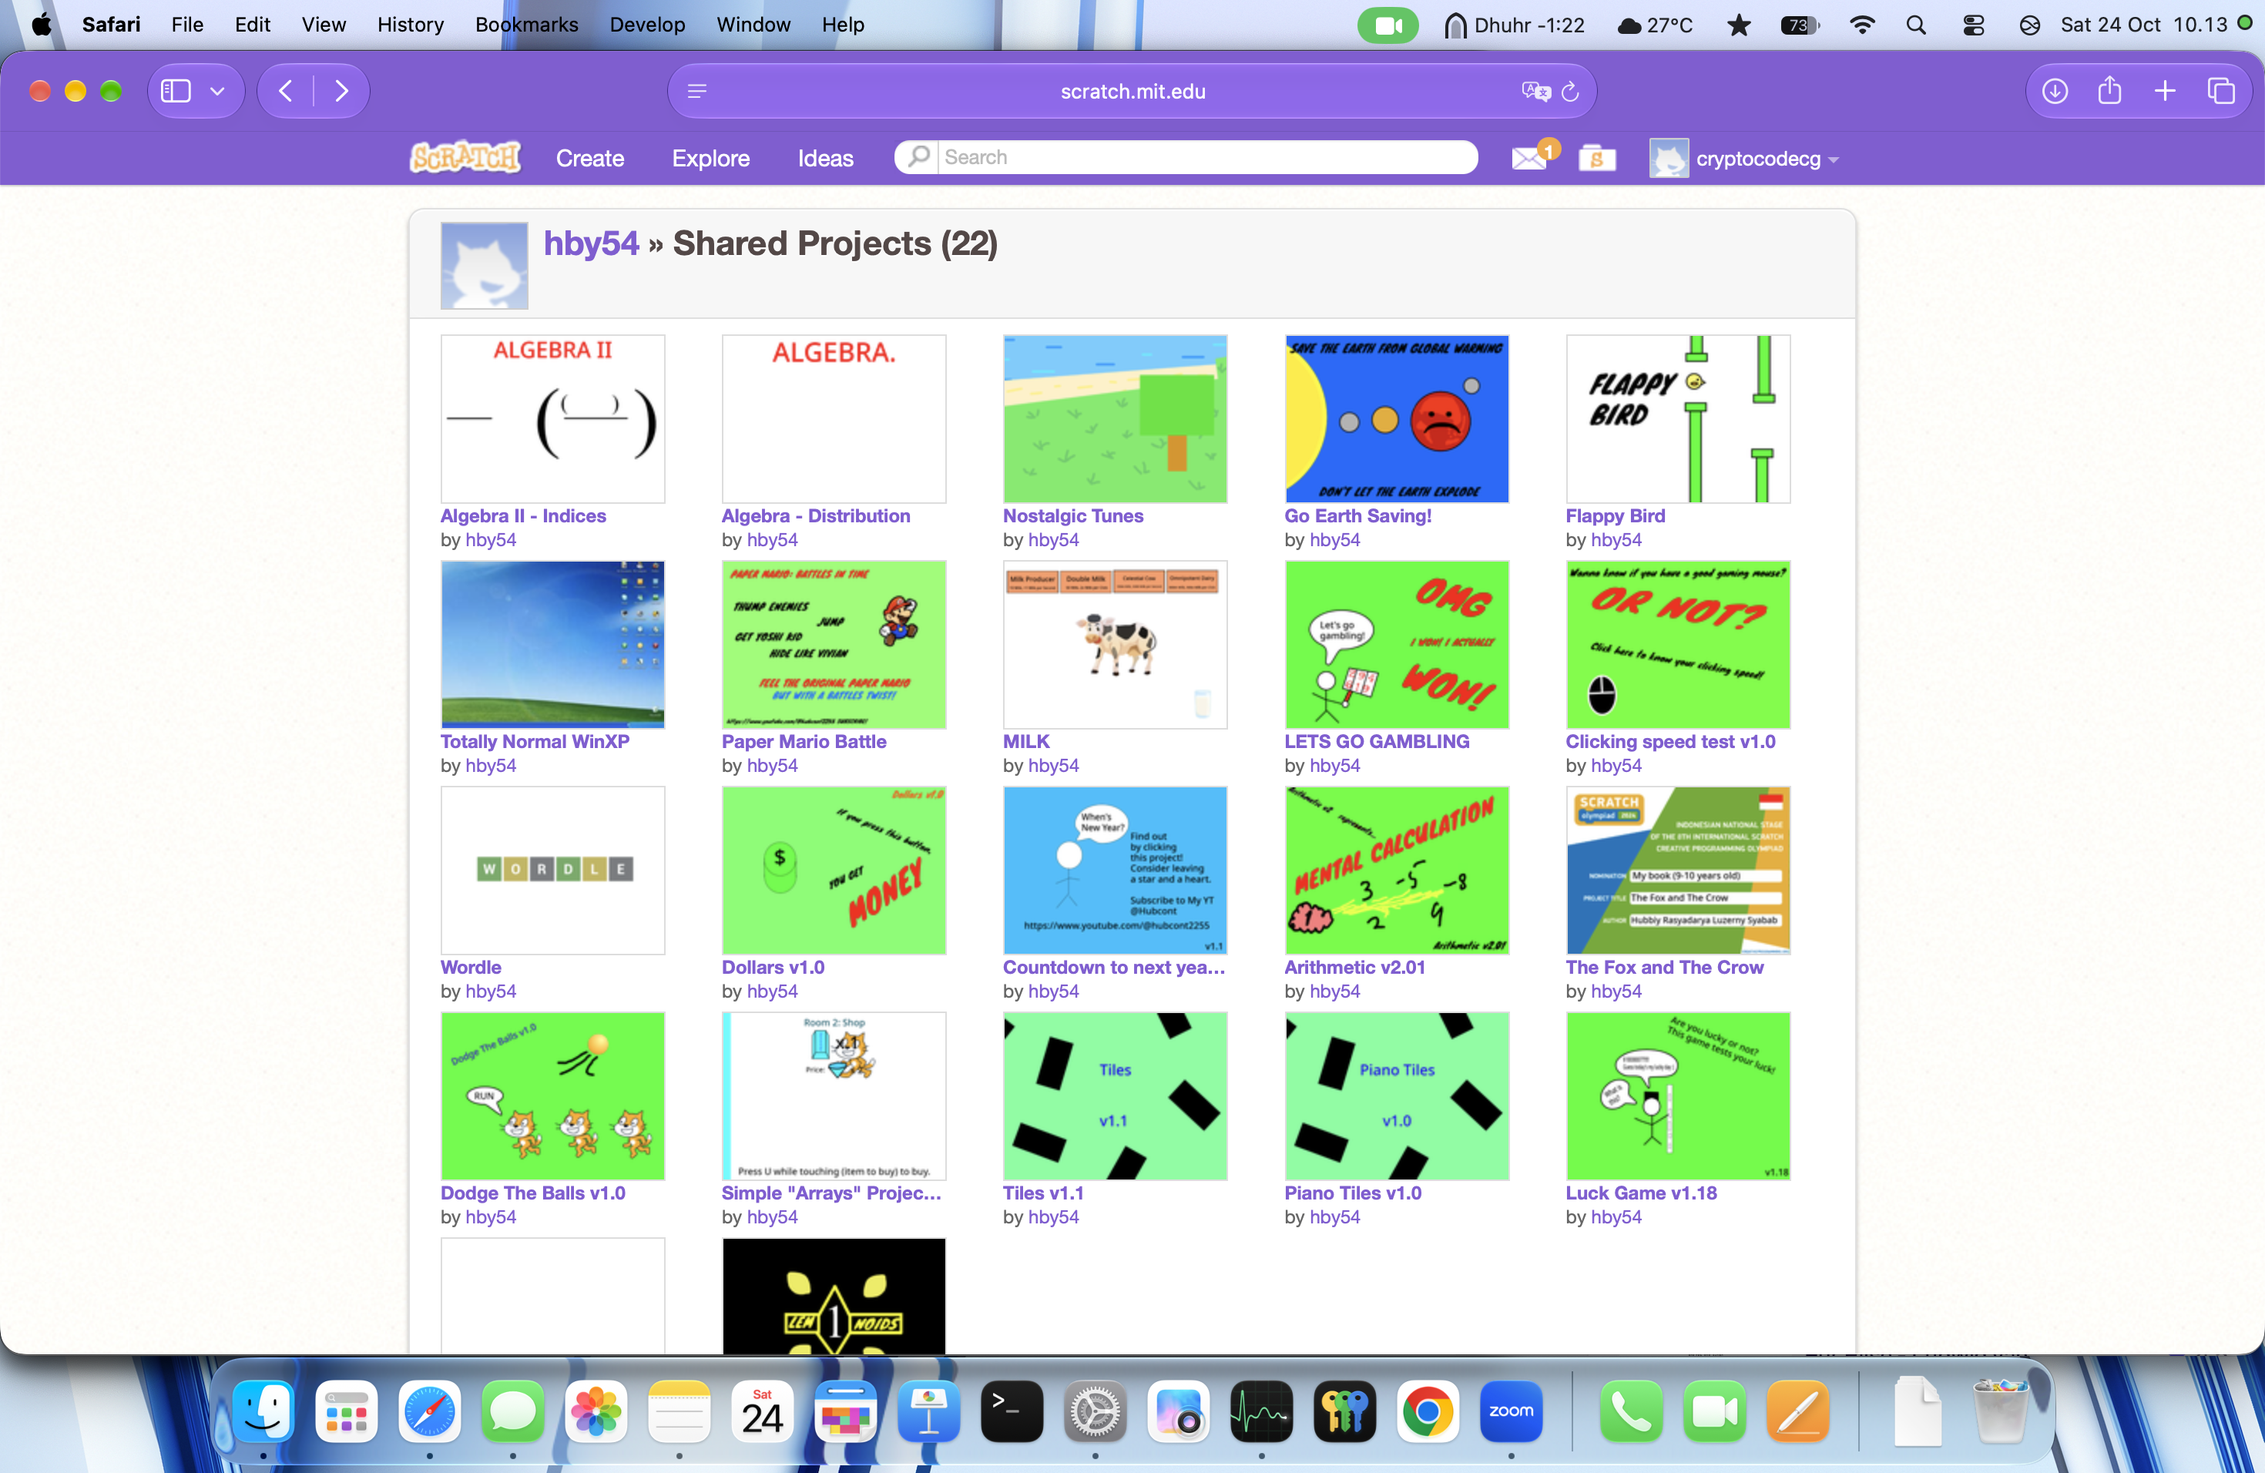Click the MILK cow project thumbnail
The image size is (2265, 1473).
(1116, 644)
